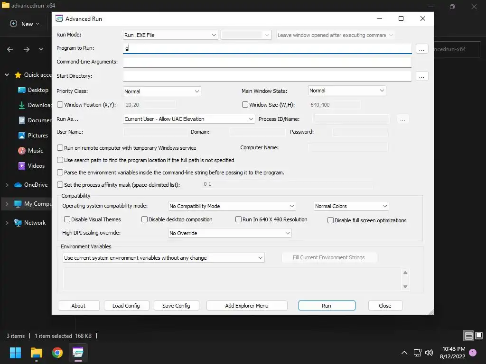
Task: Open recent locations chevron in Explorer
Action: coord(41,49)
